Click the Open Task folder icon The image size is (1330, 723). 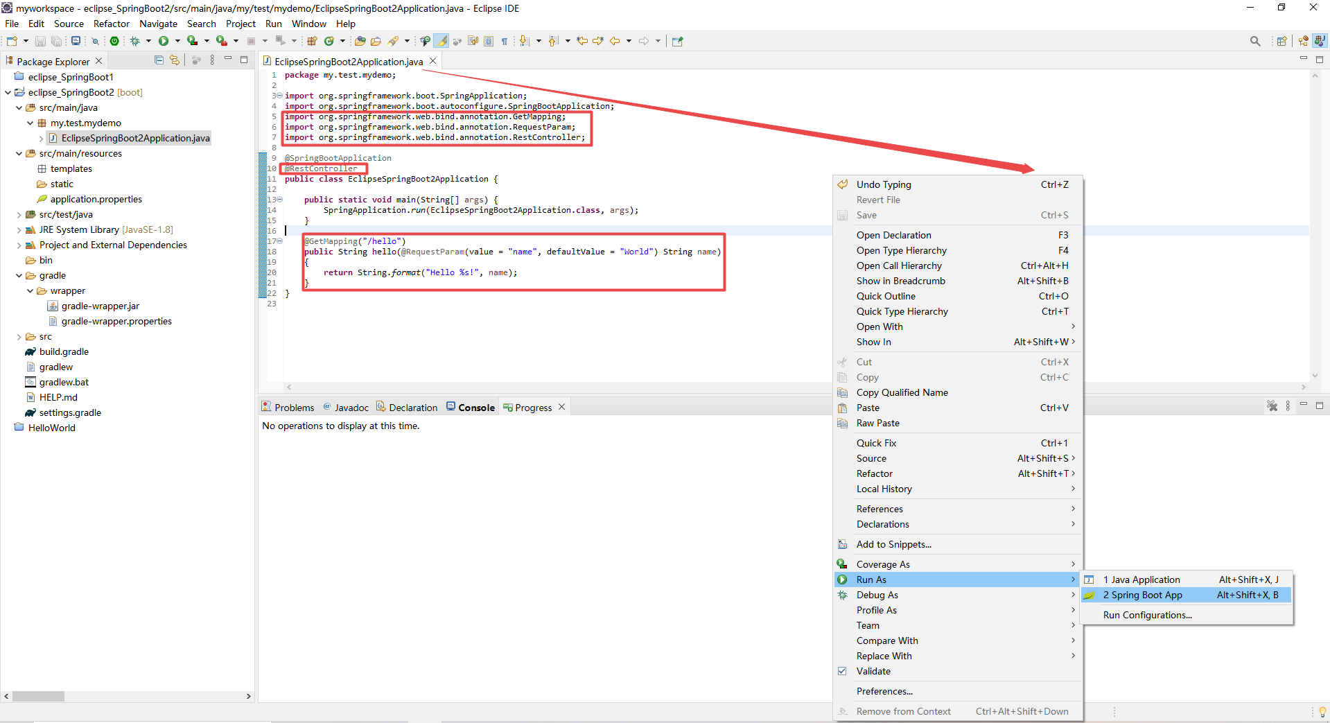pos(376,41)
